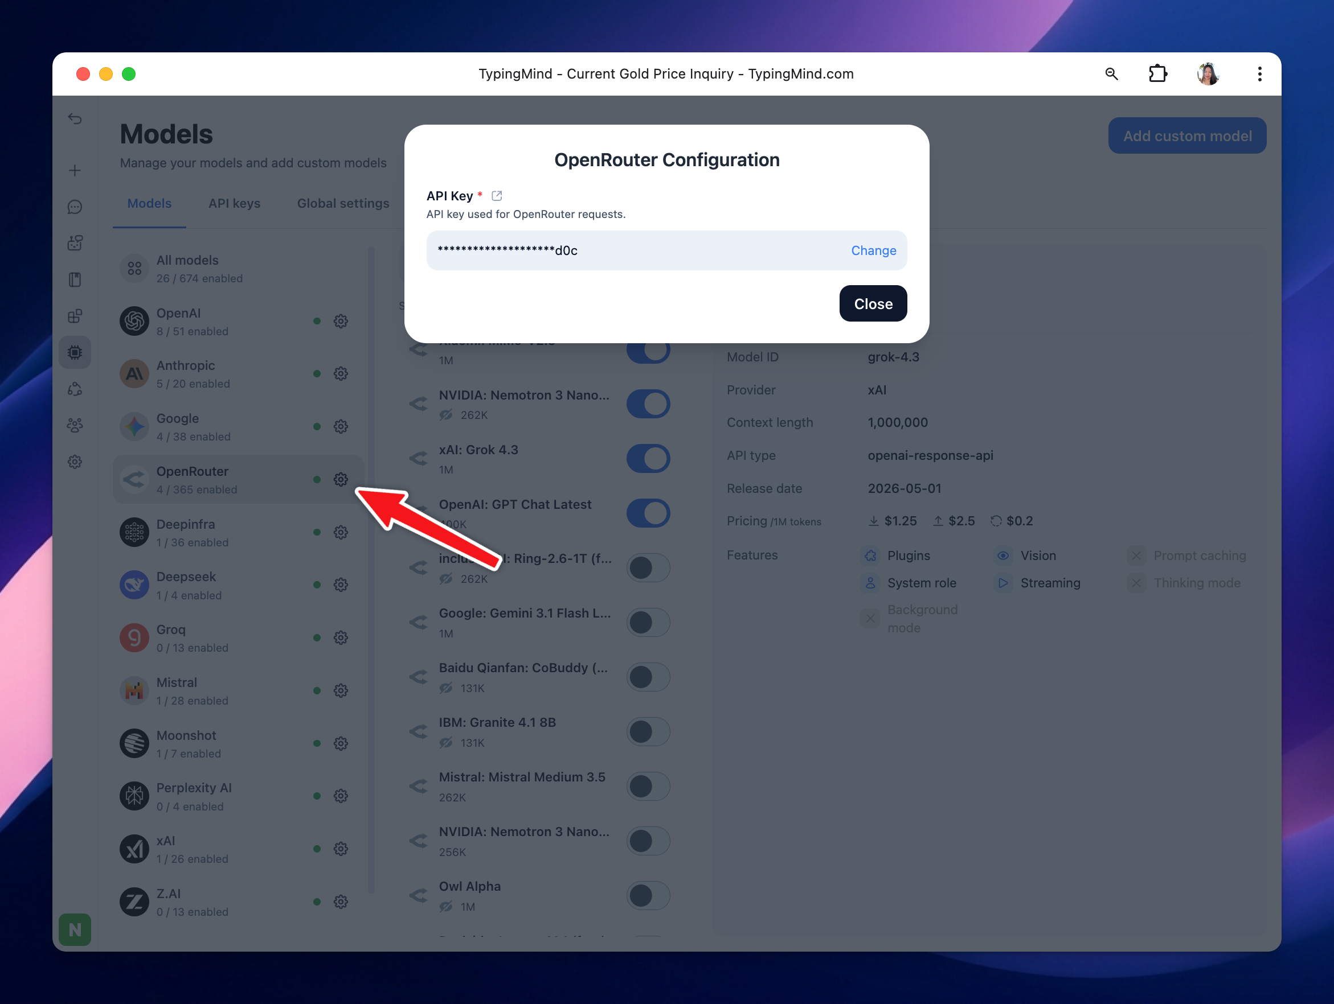The width and height of the screenshot is (1334, 1004).
Task: Select the Deepinfra provider row
Action: click(x=238, y=532)
